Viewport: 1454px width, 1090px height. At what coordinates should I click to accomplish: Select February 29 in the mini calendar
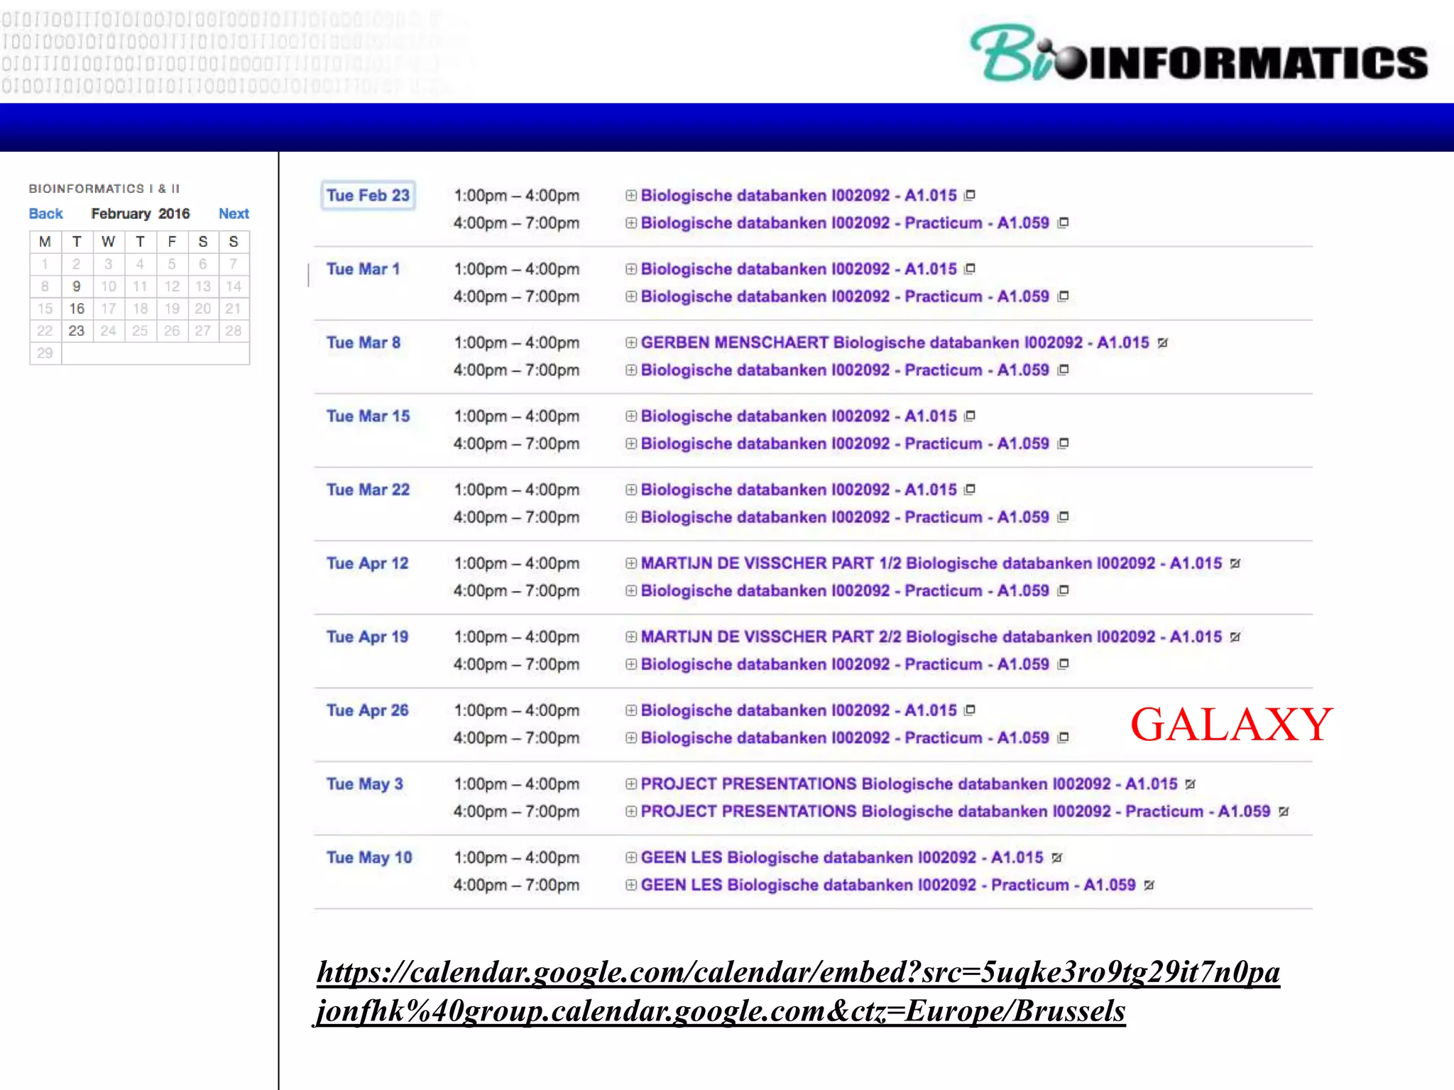coord(45,353)
